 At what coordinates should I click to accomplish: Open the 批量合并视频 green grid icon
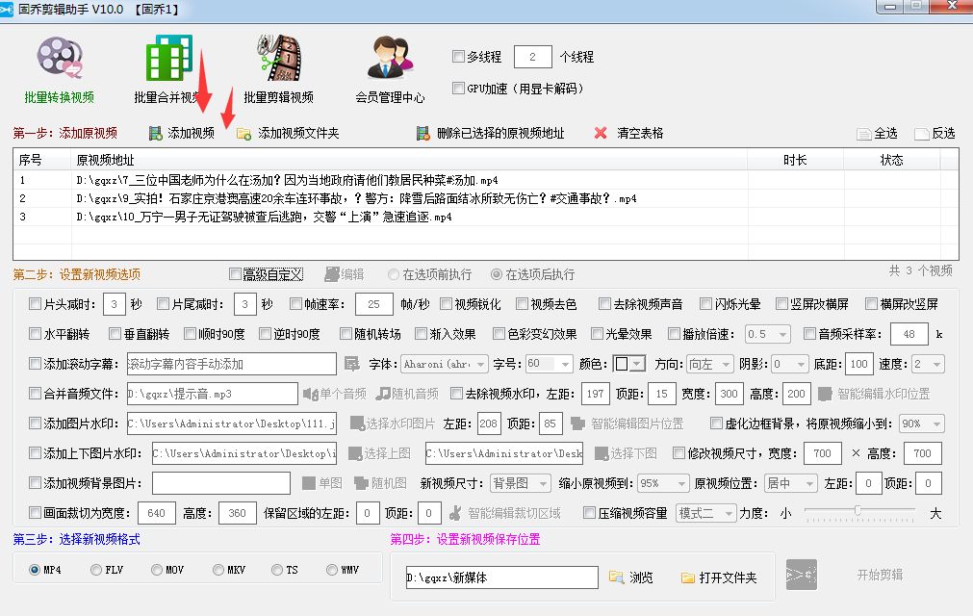(168, 58)
